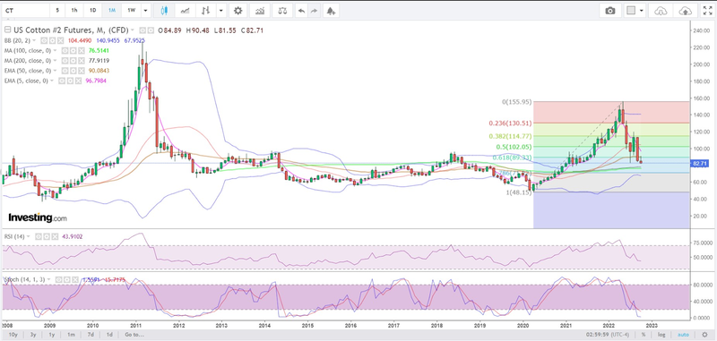The height and width of the screenshot is (341, 717).
Task: Hide the RSI (14) indicator
Action: tap(39, 236)
